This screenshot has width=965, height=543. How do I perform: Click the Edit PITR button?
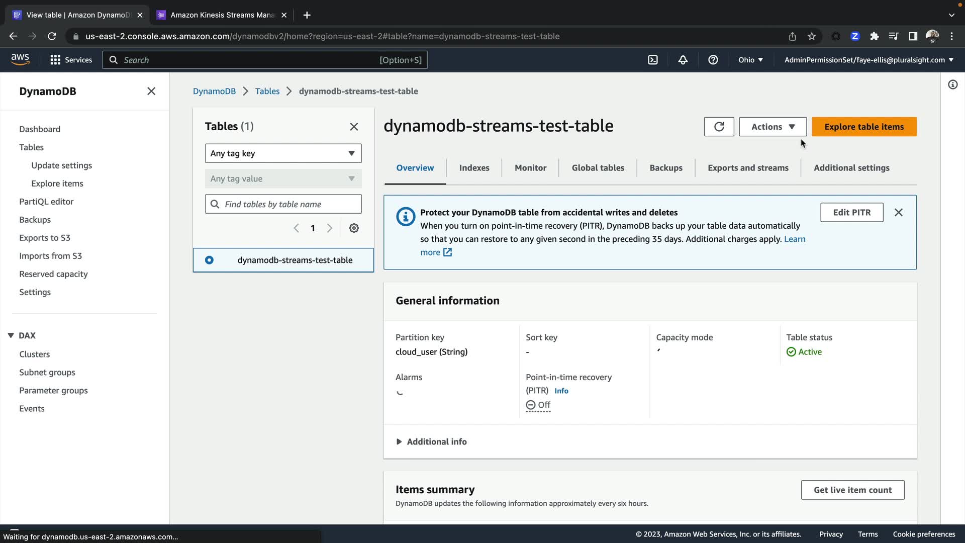pyautogui.click(x=851, y=212)
